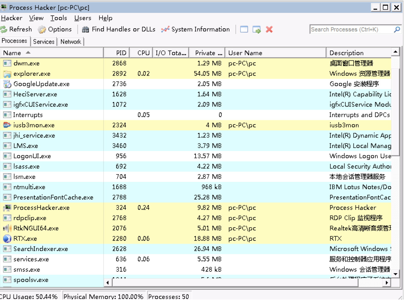Viewport: 404px width, 301px height.
Task: Click Find Handles or DLLs binoculars icon
Action: [85, 30]
